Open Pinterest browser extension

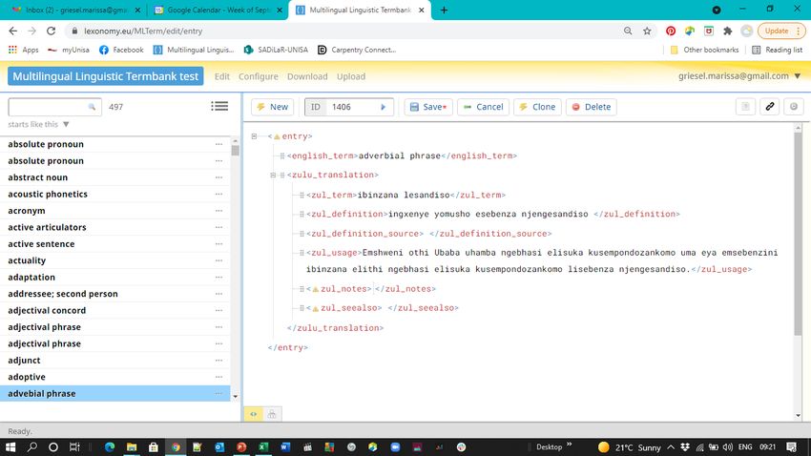coord(671,31)
